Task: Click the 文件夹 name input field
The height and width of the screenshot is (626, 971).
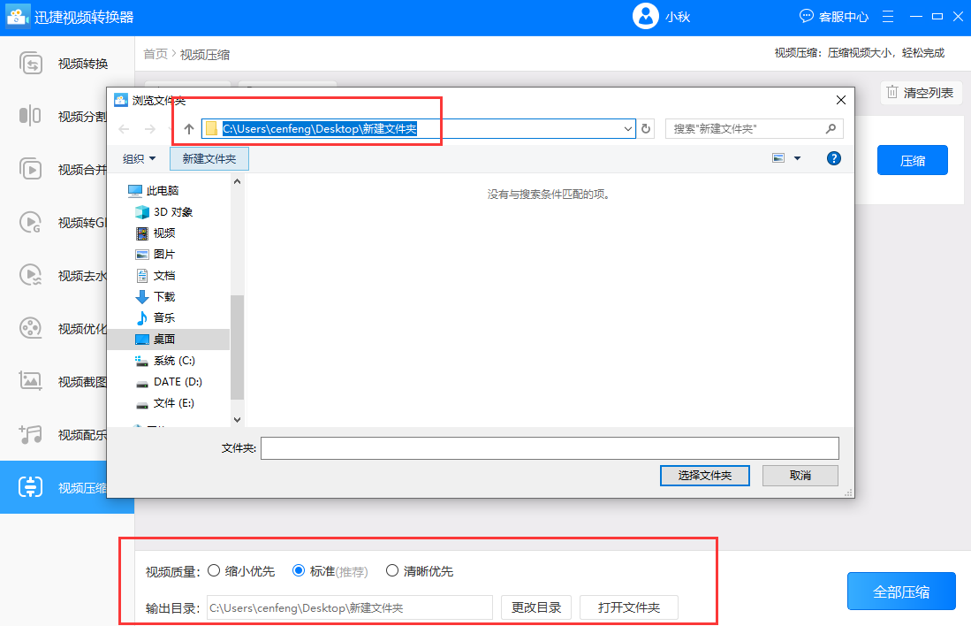Action: tap(550, 448)
